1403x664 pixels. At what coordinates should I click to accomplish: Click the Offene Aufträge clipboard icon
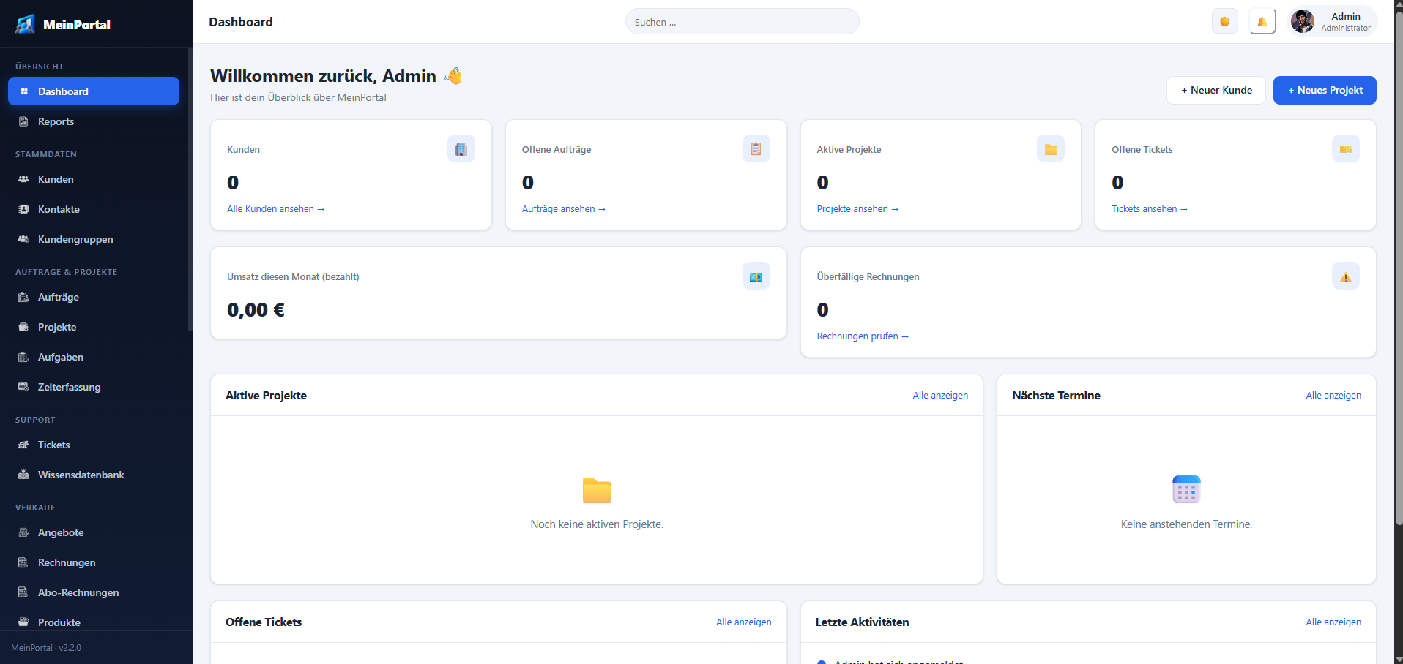(x=756, y=149)
